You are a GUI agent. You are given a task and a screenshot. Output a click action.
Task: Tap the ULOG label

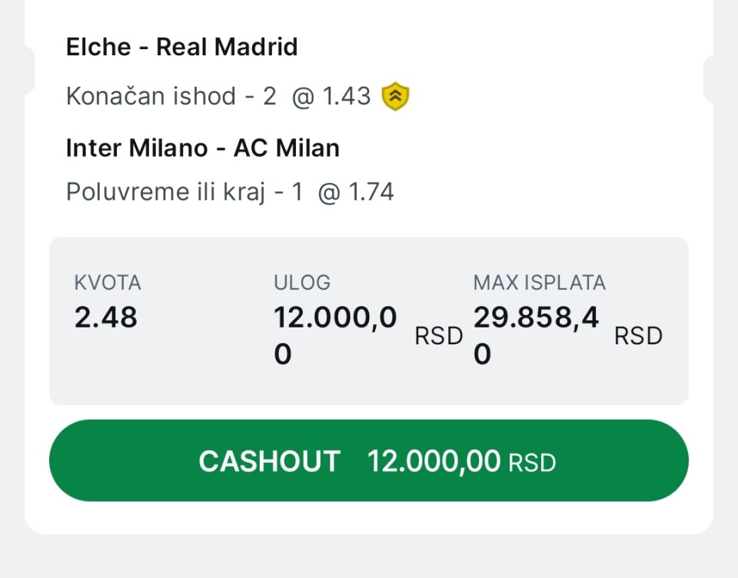point(302,283)
